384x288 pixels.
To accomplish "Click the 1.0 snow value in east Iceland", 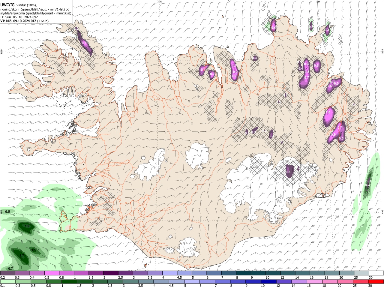I will pyautogui.click(x=328, y=112).
